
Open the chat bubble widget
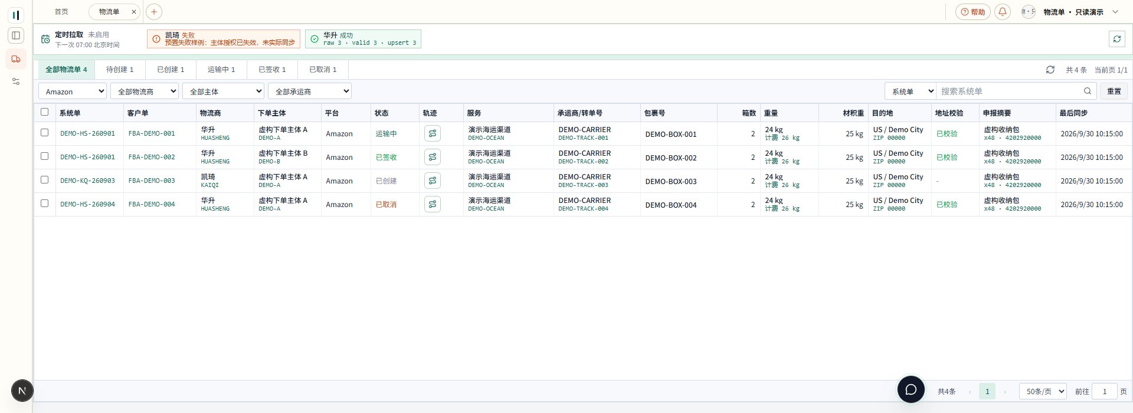[911, 389]
